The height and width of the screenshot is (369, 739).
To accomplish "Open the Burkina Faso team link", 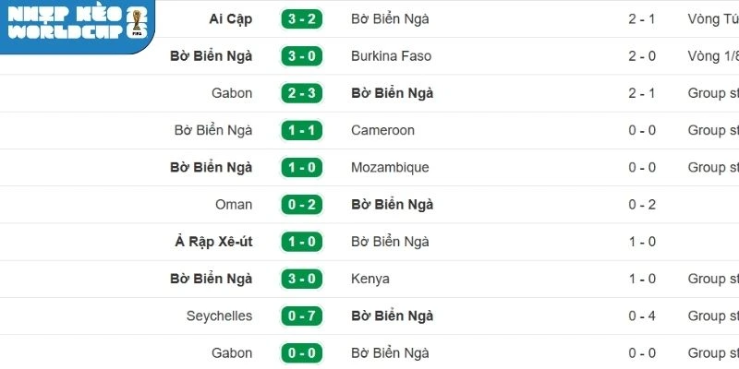I will [391, 56].
